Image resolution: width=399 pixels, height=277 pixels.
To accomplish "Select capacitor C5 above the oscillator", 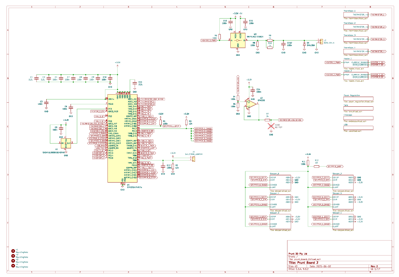I will (61, 129).
